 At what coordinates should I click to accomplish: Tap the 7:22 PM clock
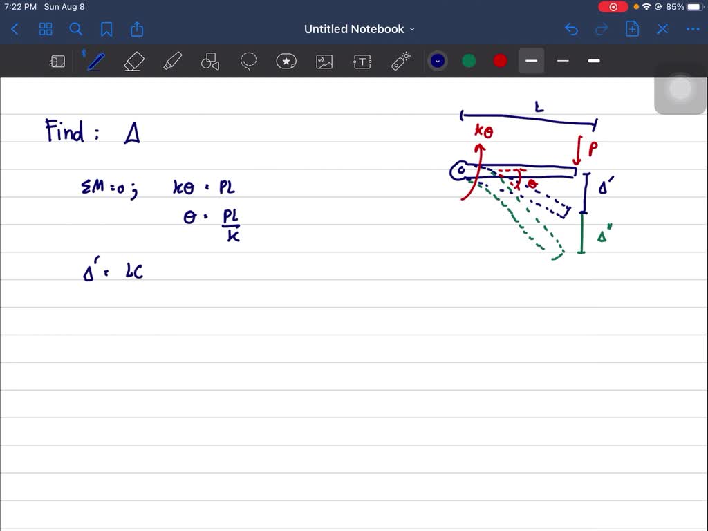point(20,7)
